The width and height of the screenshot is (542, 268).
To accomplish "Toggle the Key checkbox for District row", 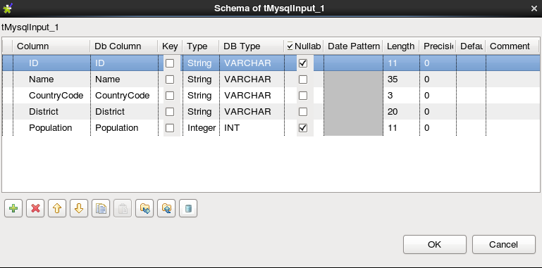I will (x=170, y=112).
